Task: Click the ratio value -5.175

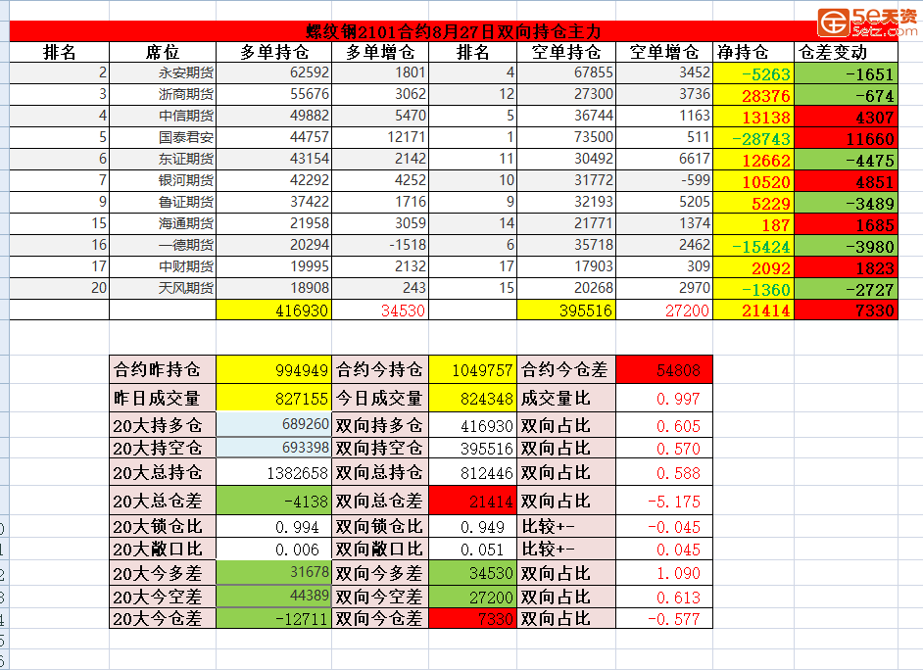Action: [664, 502]
